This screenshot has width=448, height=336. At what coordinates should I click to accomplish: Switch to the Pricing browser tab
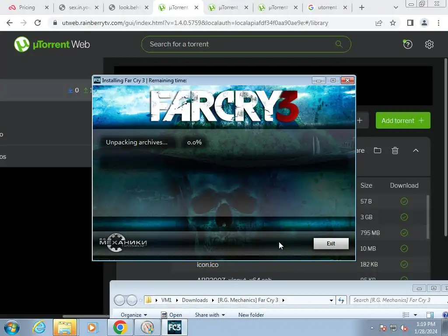[27, 7]
